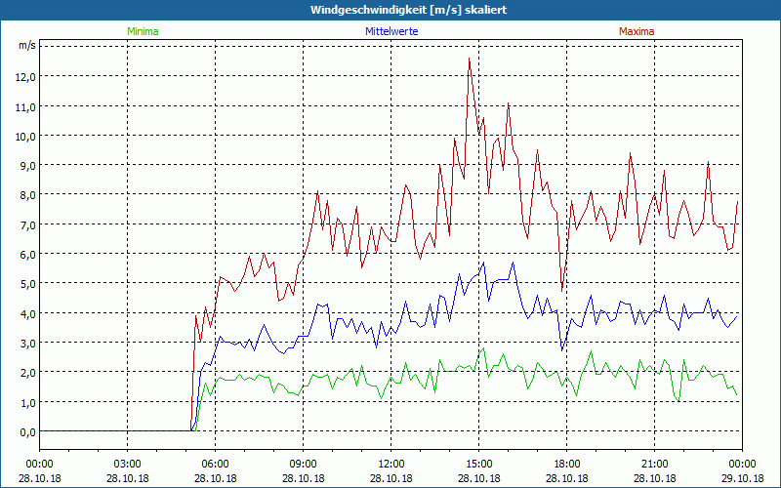Click the 21:00 time axis label
This screenshot has height=488, width=781.
point(654,465)
